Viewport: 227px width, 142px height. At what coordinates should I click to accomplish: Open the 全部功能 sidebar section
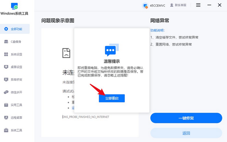click(x=15, y=29)
